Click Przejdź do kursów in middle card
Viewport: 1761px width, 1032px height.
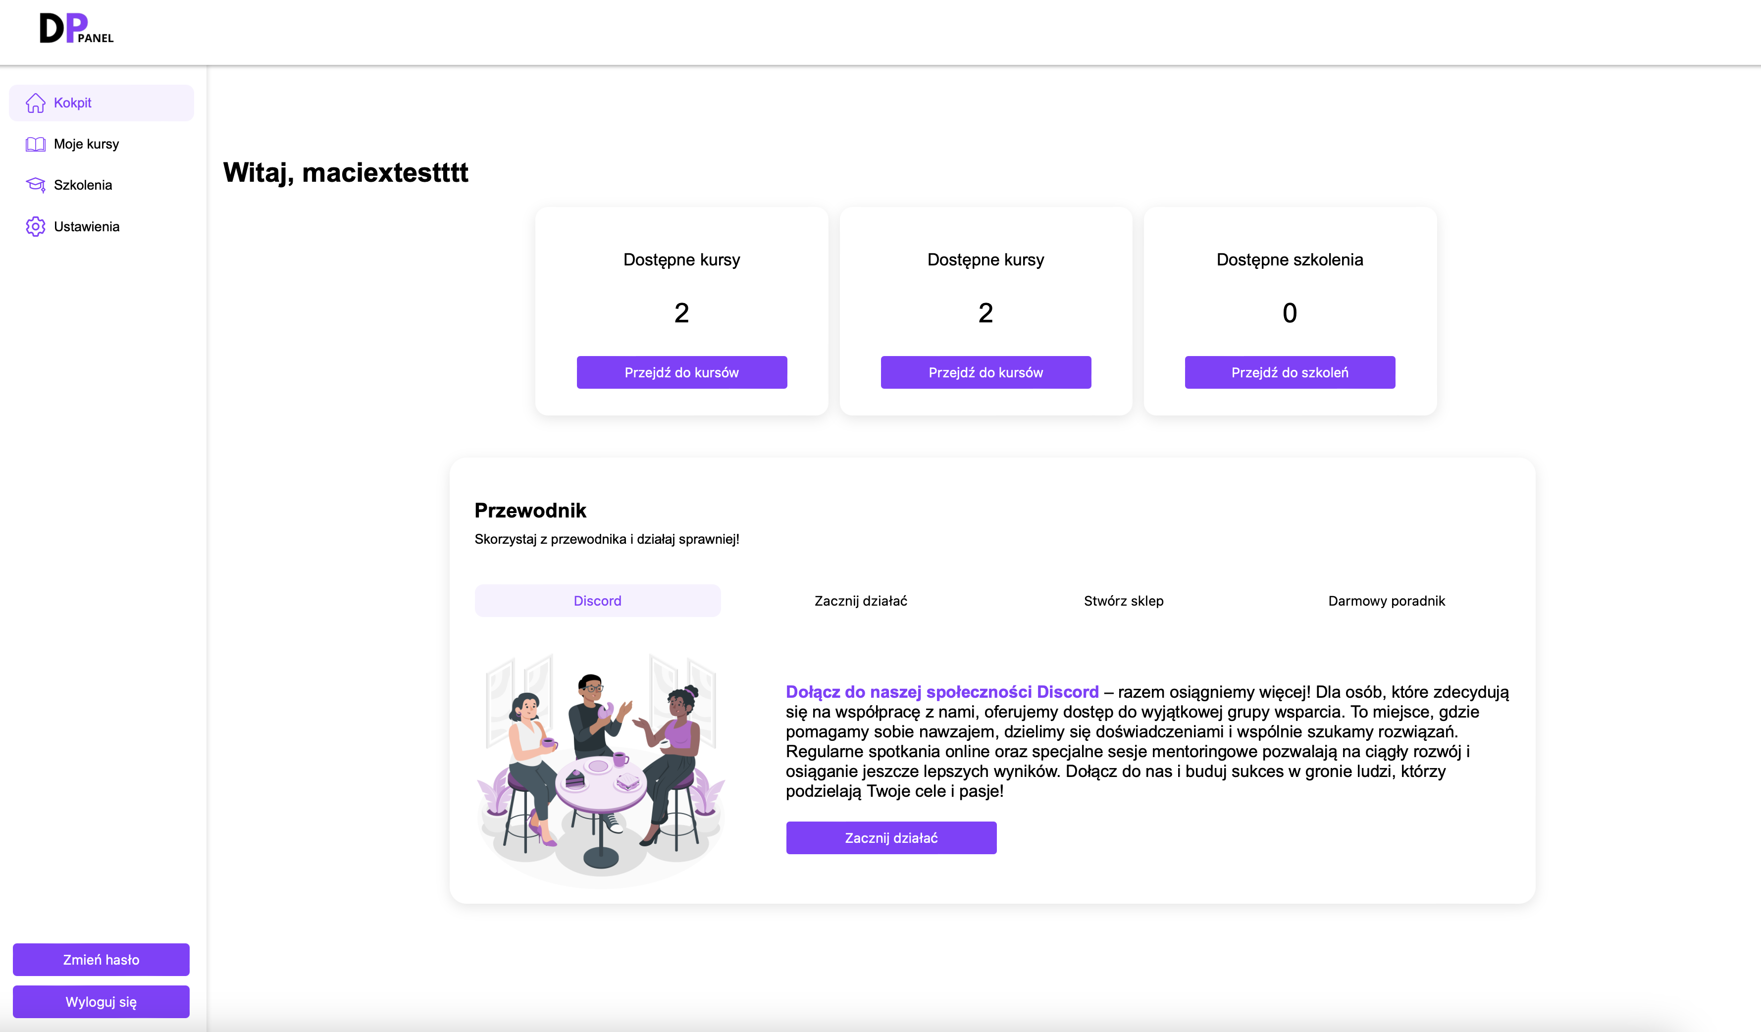point(986,372)
